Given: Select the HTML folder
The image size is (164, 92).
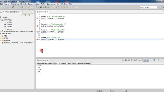Looking at the screenshot, I should pos(6,38).
